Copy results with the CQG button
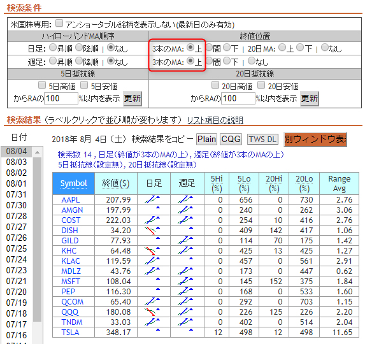Viewport: 365px width, 344px height. click(231, 139)
